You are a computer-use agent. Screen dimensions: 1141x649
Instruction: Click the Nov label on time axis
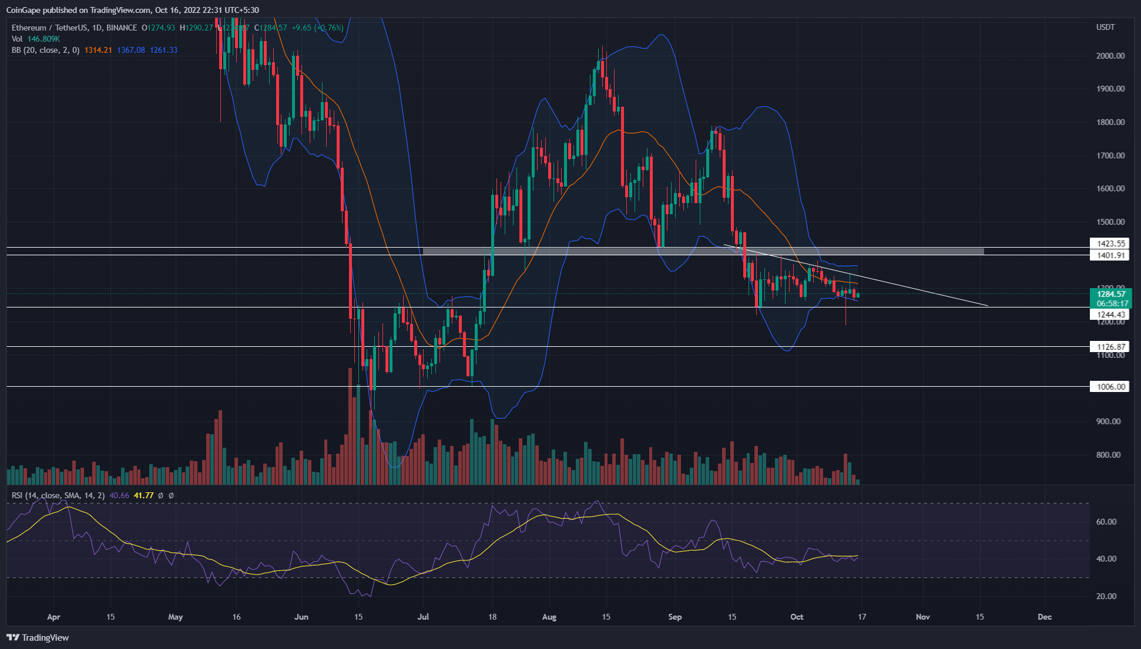tap(923, 617)
